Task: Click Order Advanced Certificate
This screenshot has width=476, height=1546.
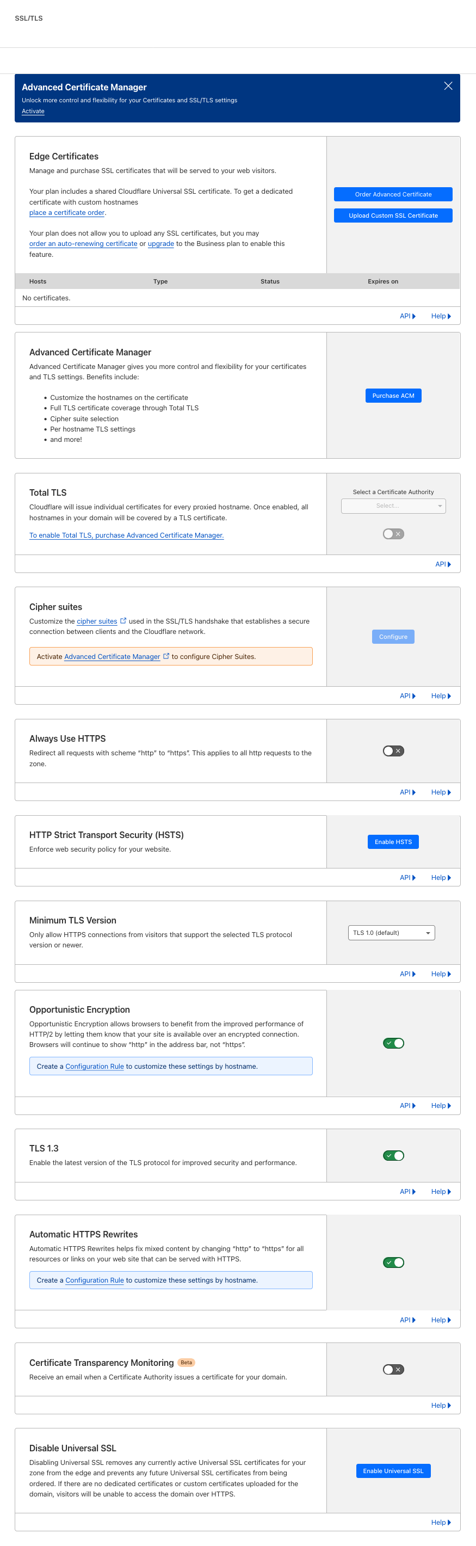Action: 393,194
